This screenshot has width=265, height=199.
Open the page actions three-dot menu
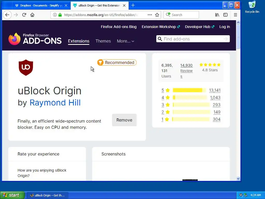[150, 15]
